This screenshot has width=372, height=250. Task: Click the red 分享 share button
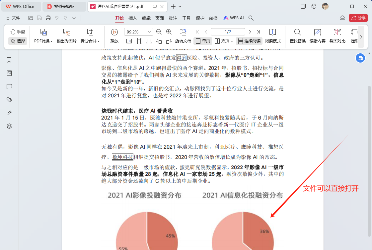[x=358, y=18]
